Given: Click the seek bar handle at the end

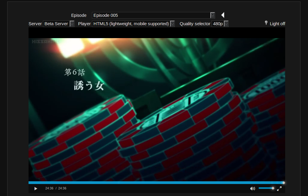Looking at the screenshot, I should [x=284, y=183].
